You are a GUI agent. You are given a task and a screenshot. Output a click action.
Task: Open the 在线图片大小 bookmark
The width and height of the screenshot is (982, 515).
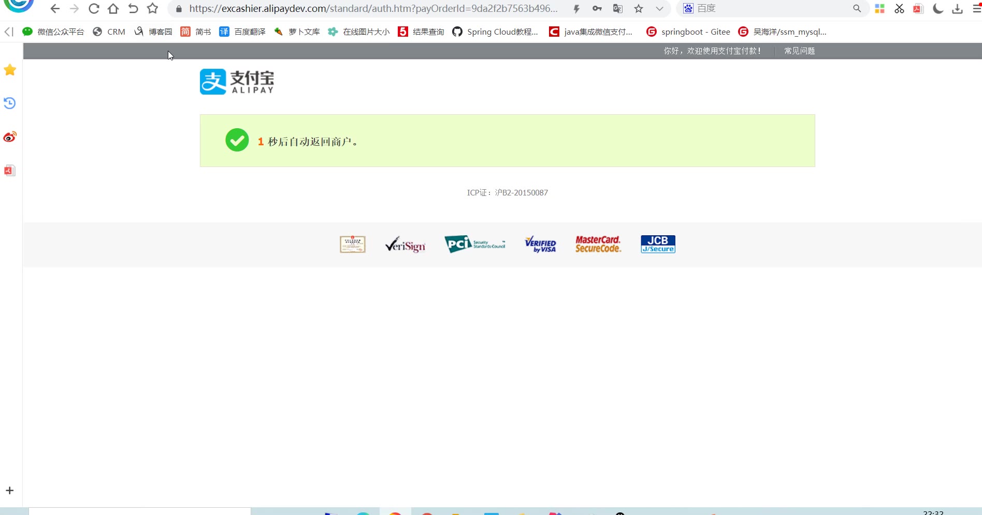point(359,32)
